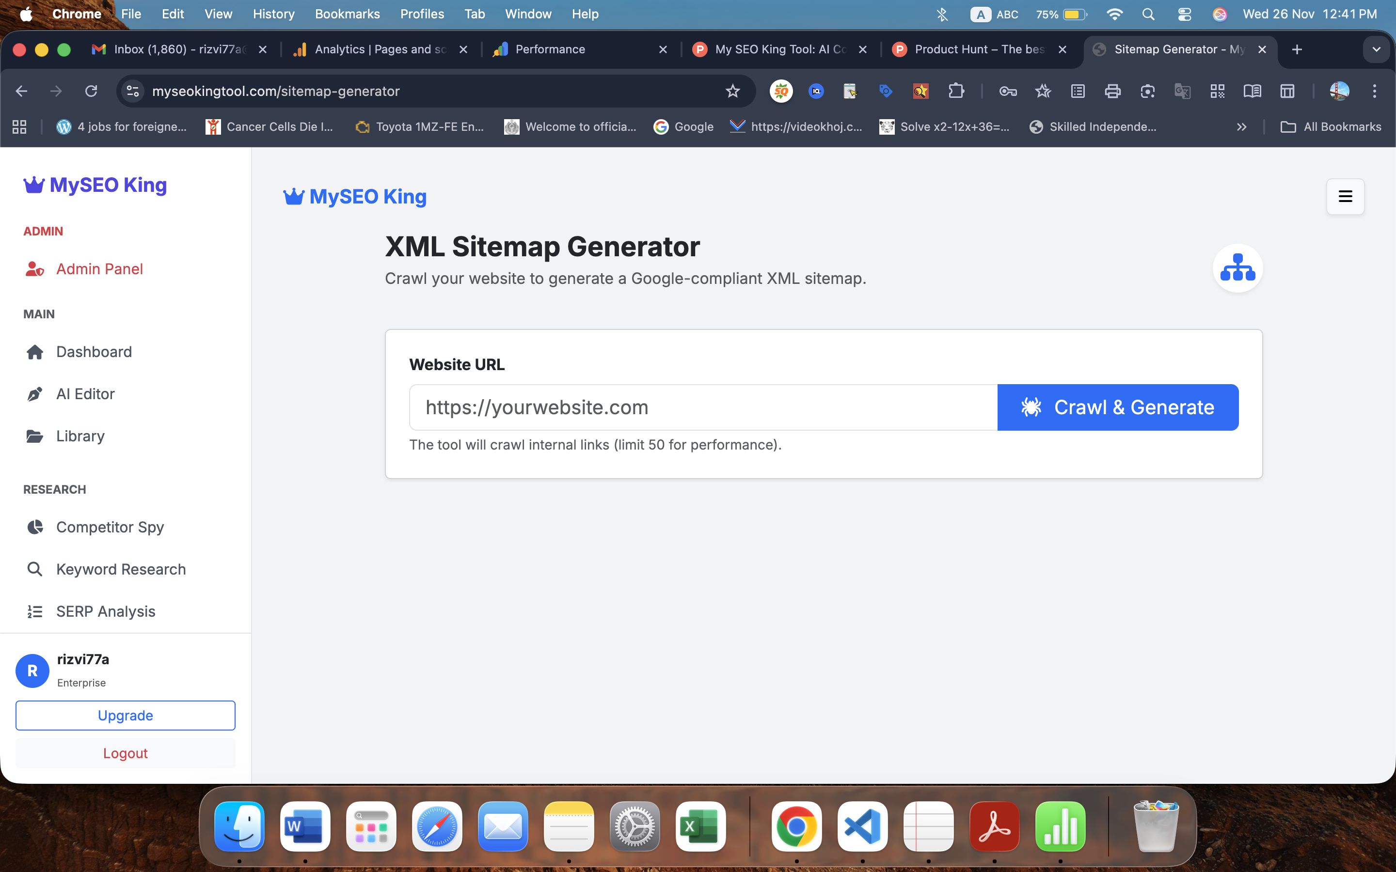The height and width of the screenshot is (872, 1396).
Task: Open the SEOquake extension icon
Action: 782,91
